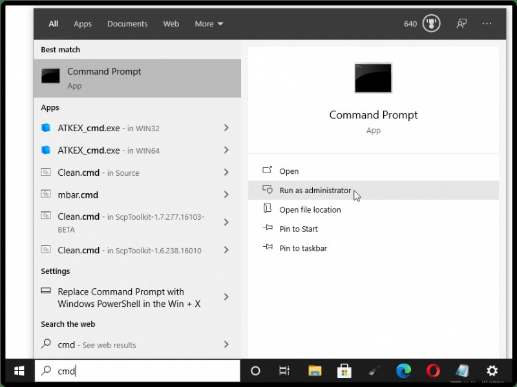Click the pin icon beside Pin to taskbar
The image size is (517, 387).
click(x=268, y=247)
